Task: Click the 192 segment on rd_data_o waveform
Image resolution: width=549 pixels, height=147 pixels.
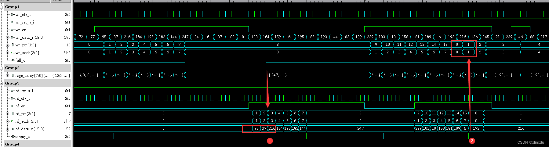Action: pos(476,128)
